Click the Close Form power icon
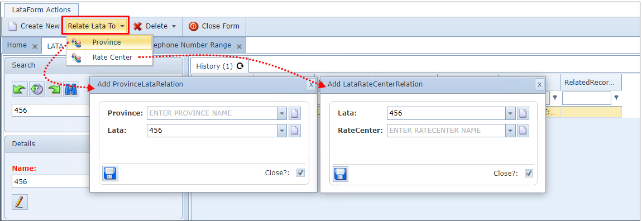Screen dimensions: 642x221 [x=193, y=26]
